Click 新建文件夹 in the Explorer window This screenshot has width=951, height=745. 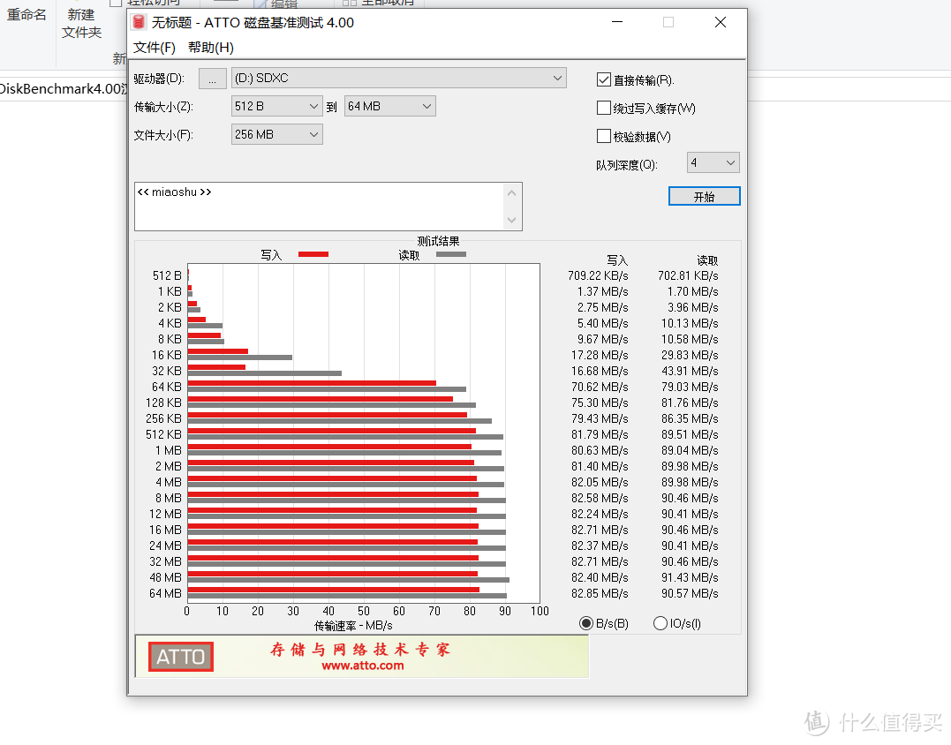81,23
